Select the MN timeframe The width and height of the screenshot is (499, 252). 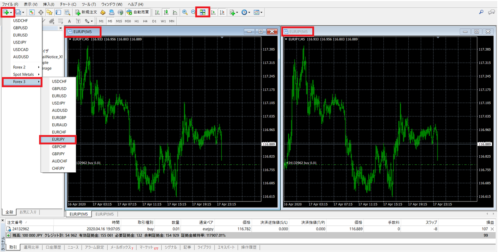[x=171, y=21]
